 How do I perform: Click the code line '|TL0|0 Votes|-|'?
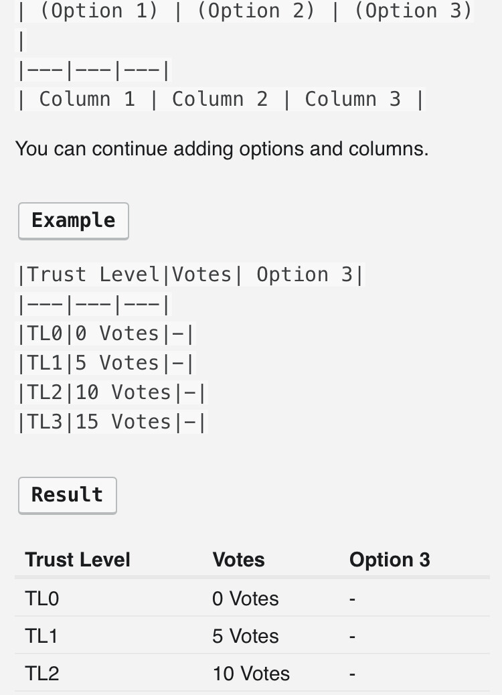106,333
